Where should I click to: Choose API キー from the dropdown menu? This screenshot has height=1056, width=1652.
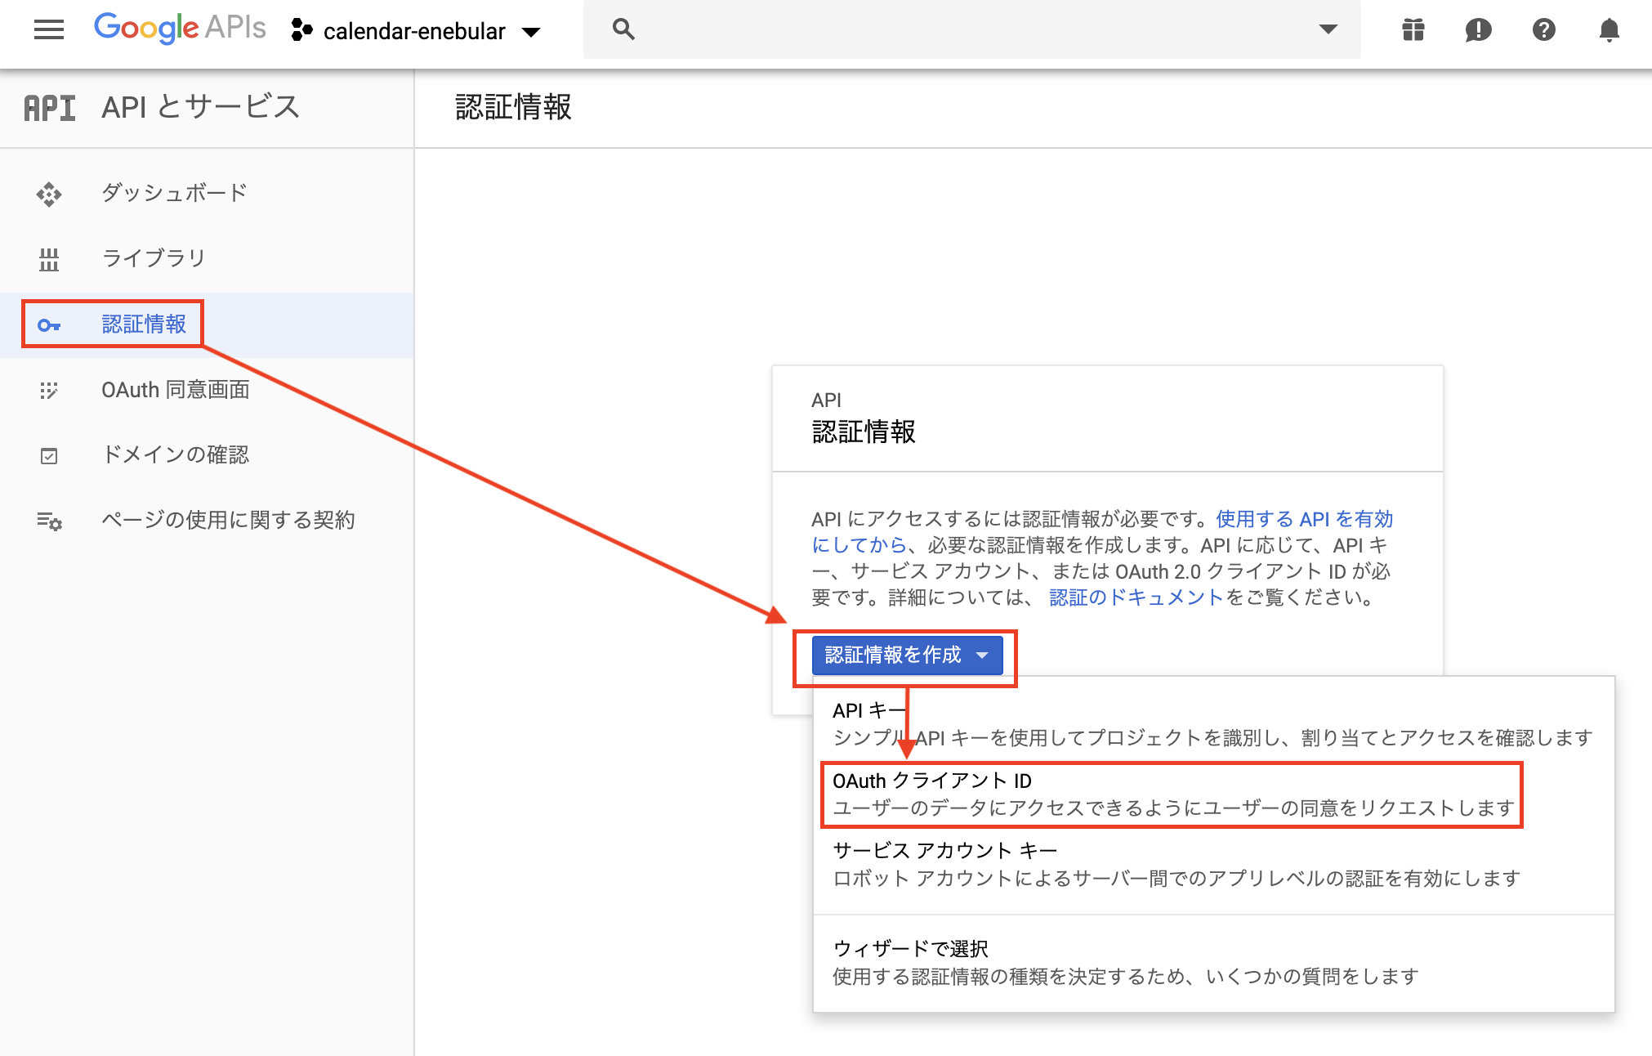pyautogui.click(x=1213, y=724)
